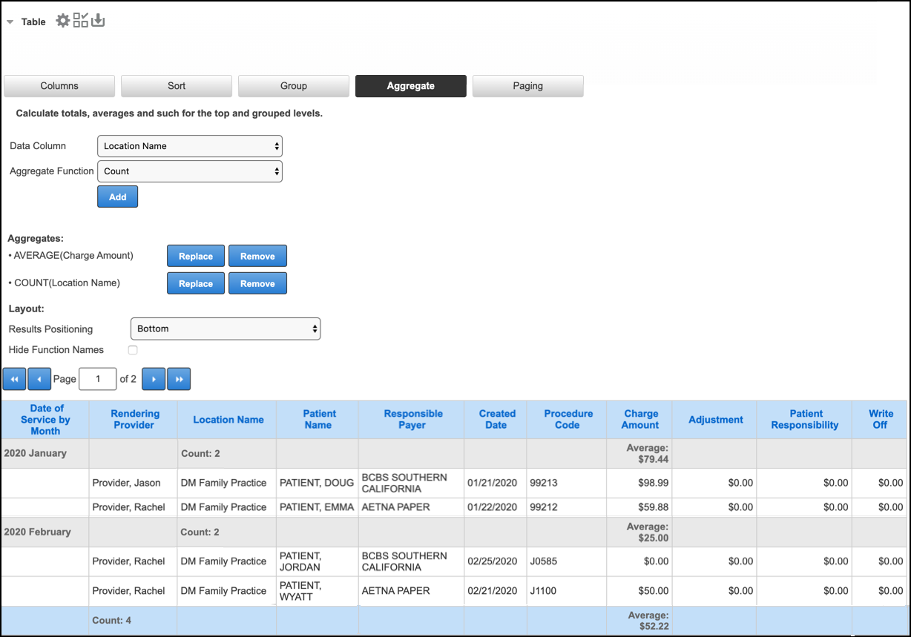Collapse the Table section triangle
The width and height of the screenshot is (911, 637).
pyautogui.click(x=10, y=22)
